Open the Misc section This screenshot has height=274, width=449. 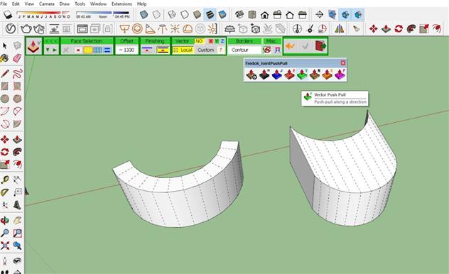tap(271, 41)
